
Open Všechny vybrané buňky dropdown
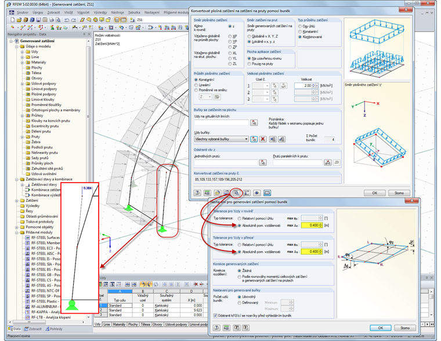[x=246, y=139]
